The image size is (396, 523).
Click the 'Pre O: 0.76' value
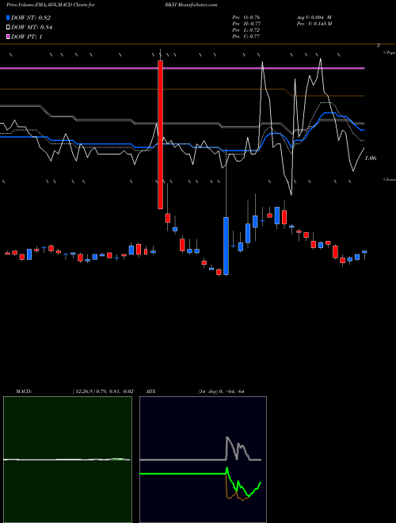tap(246, 17)
